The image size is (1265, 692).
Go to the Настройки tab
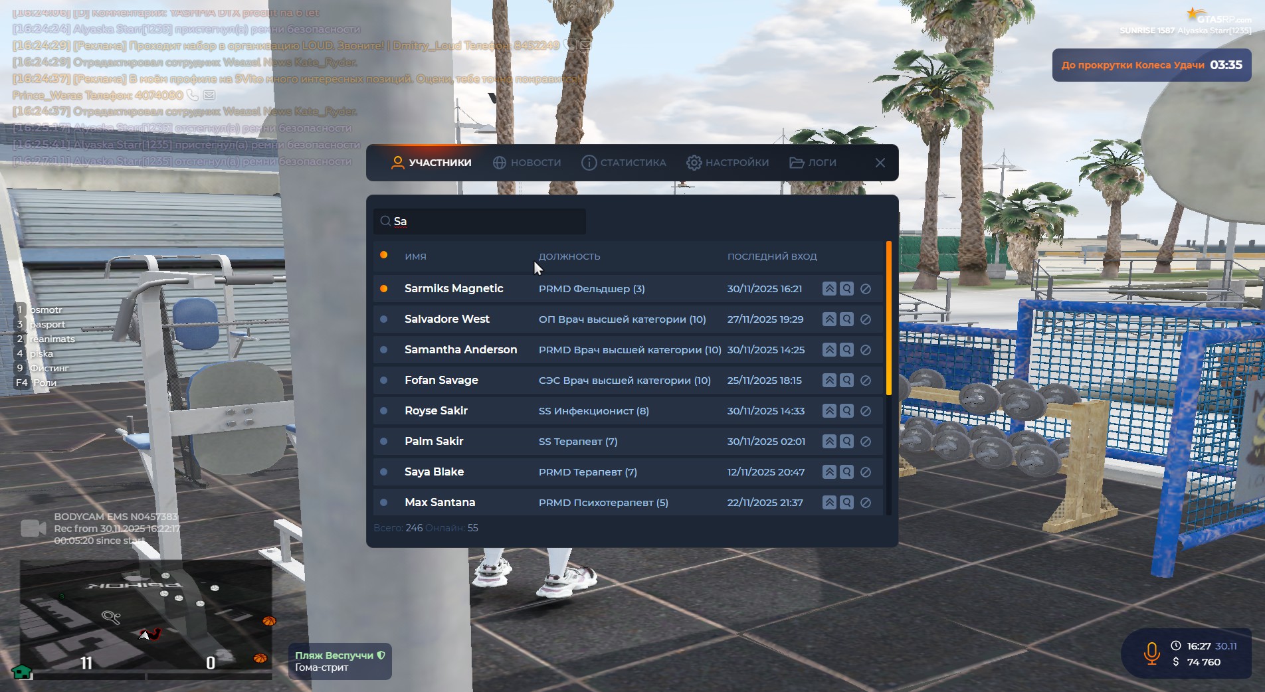[728, 163]
